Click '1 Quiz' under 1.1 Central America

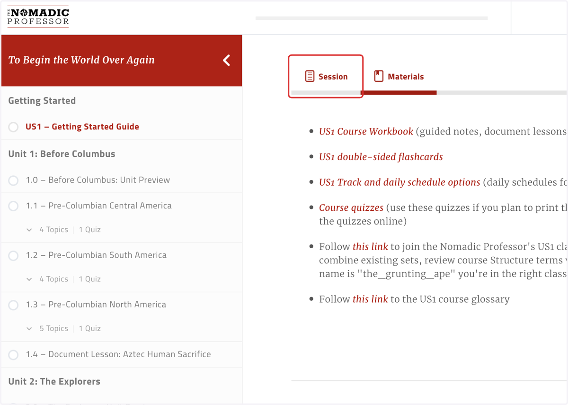pyautogui.click(x=89, y=230)
